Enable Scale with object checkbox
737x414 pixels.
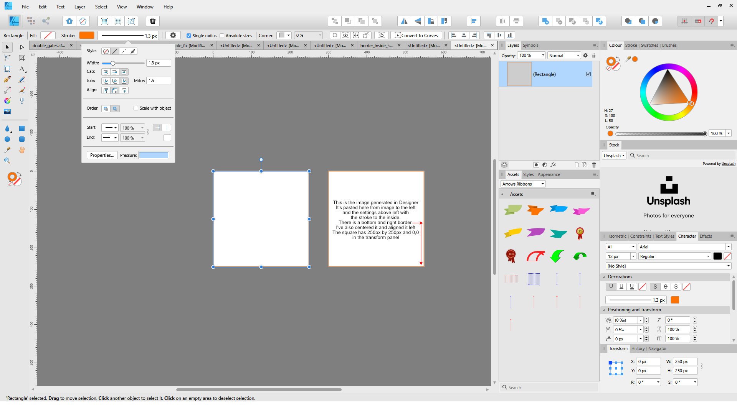[x=136, y=108]
